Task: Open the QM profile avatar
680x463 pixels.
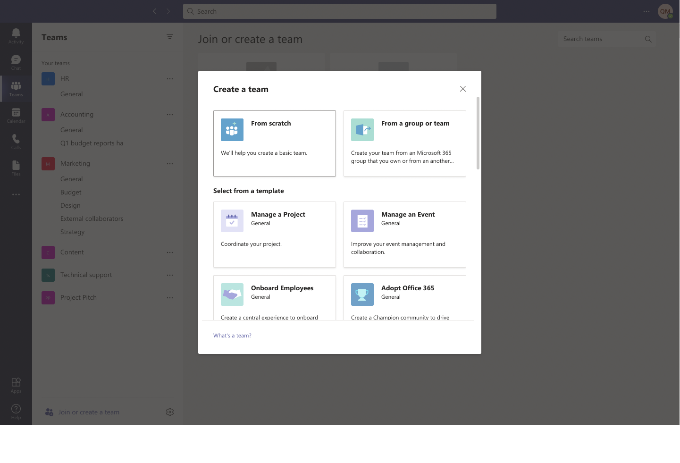Action: (665, 11)
